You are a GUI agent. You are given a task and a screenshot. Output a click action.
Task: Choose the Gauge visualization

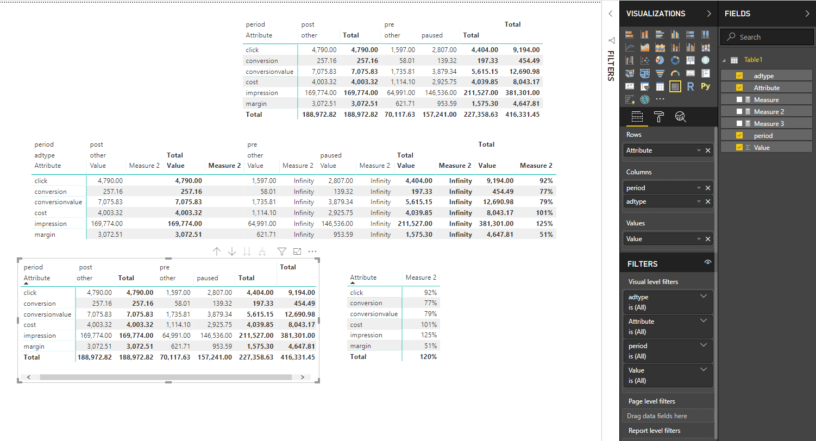pyautogui.click(x=675, y=73)
